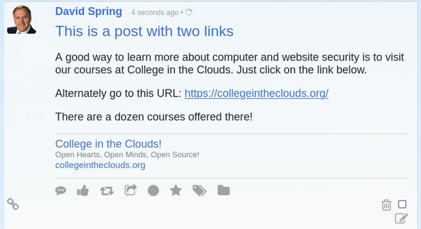Click the chain link permalink icon
Image resolution: width=421 pixels, height=229 pixels.
click(13, 204)
